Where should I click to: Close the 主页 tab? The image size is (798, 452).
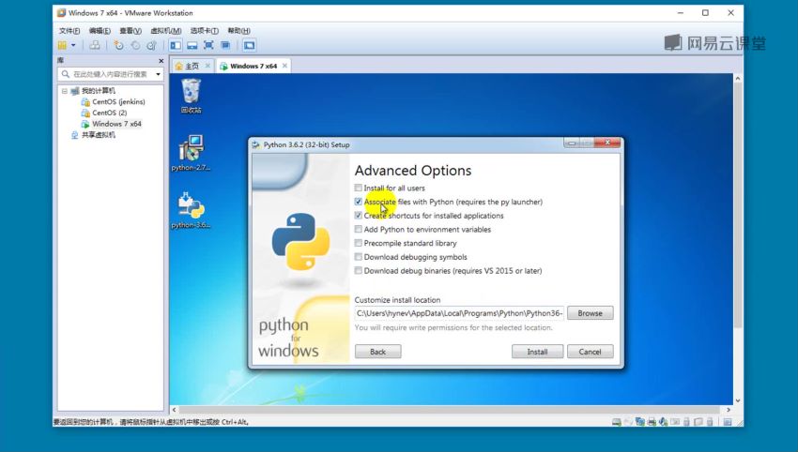[x=207, y=66]
